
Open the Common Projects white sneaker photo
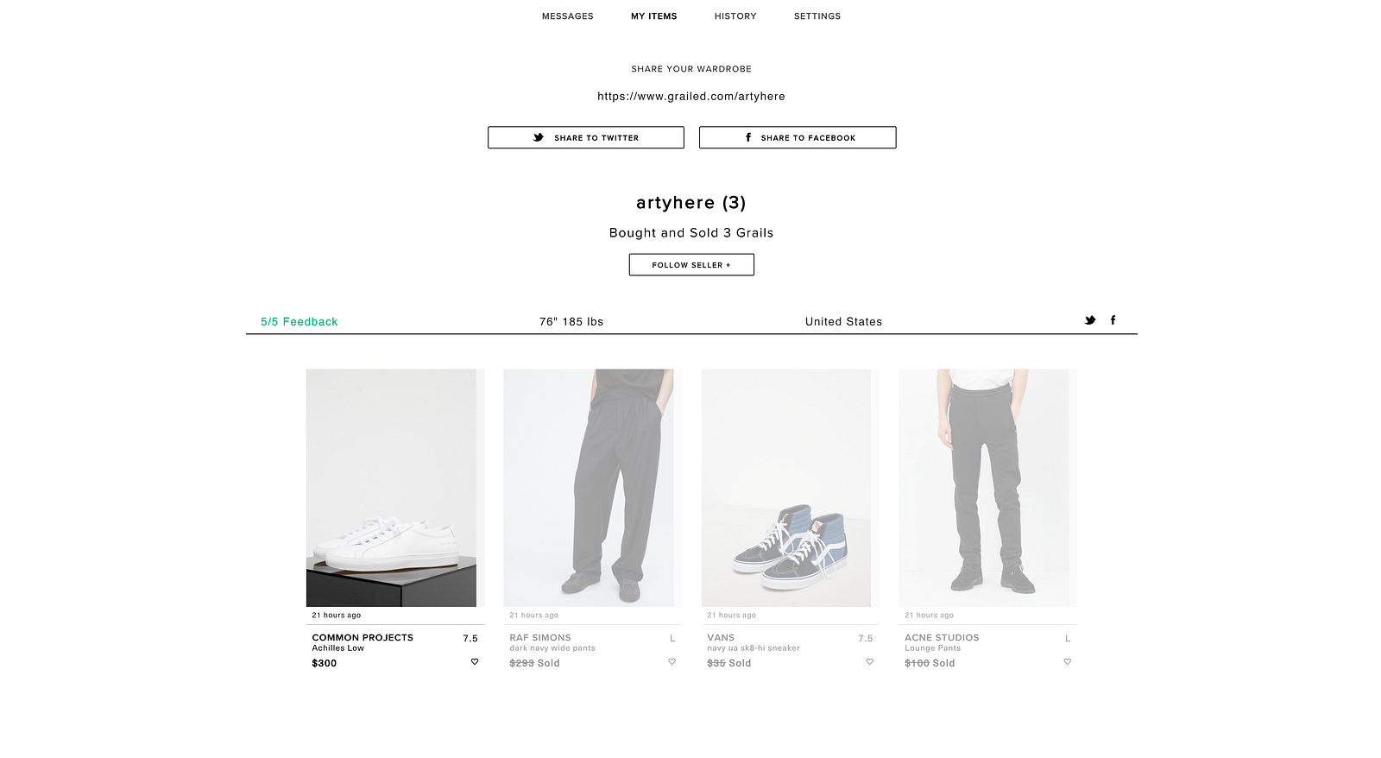coord(391,488)
